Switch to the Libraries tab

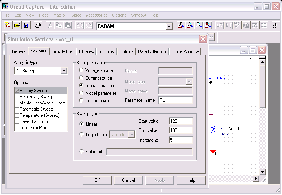87,51
